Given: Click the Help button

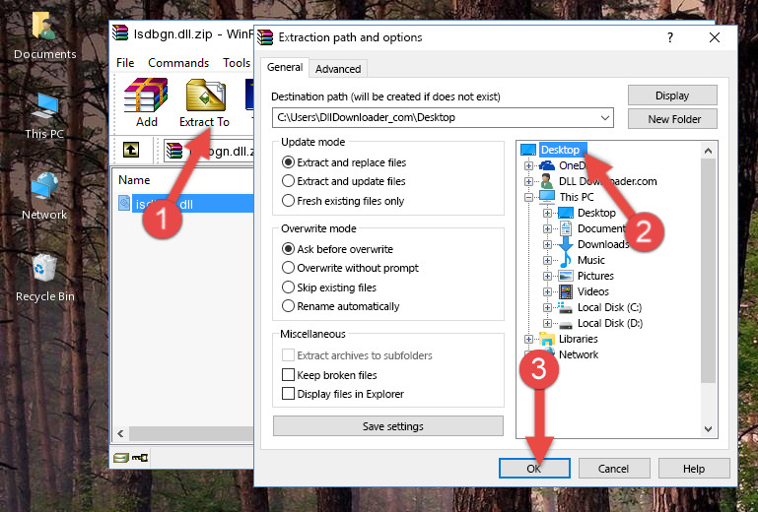Looking at the screenshot, I should 694,469.
